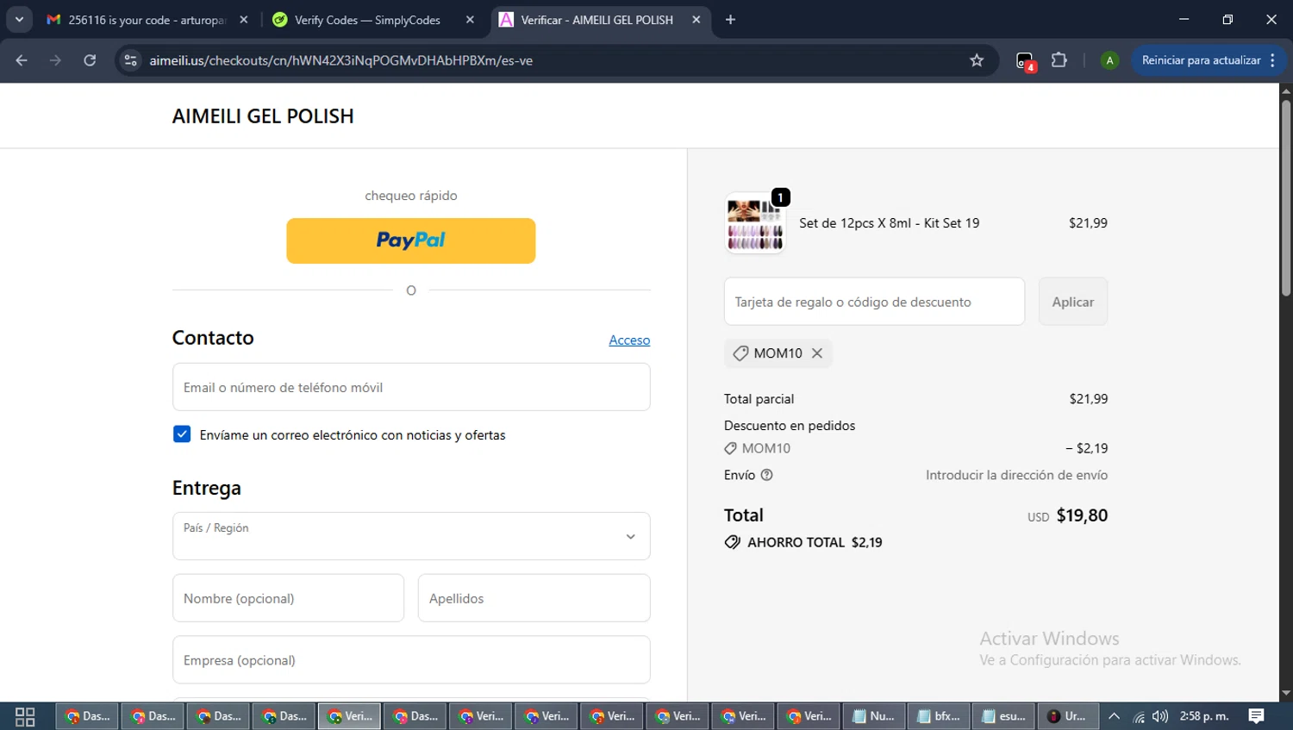Click the $19,80 total amount

pyautogui.click(x=1083, y=515)
